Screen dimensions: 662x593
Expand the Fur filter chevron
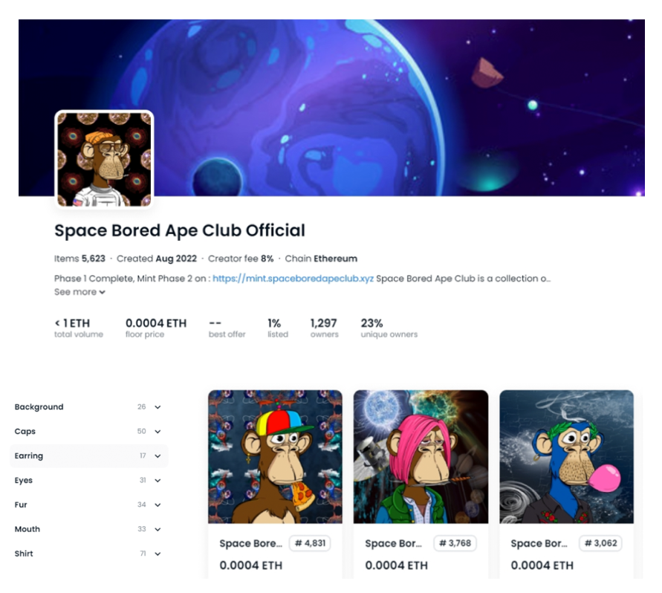click(x=158, y=505)
